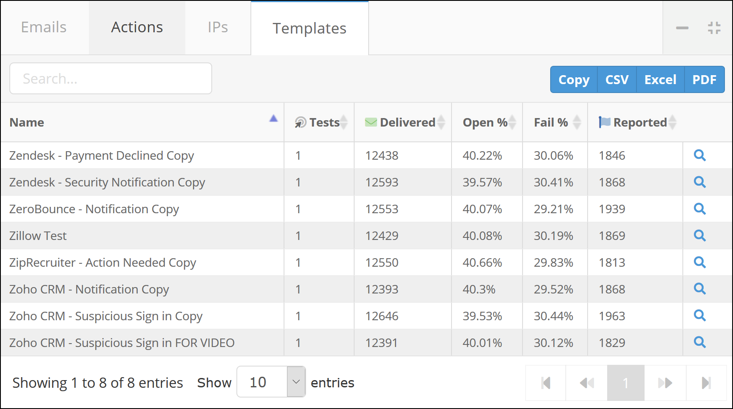Click Zoho CRM - Suspicious Sign in FOR VIDEO name
This screenshot has height=409, width=733.
coord(122,343)
